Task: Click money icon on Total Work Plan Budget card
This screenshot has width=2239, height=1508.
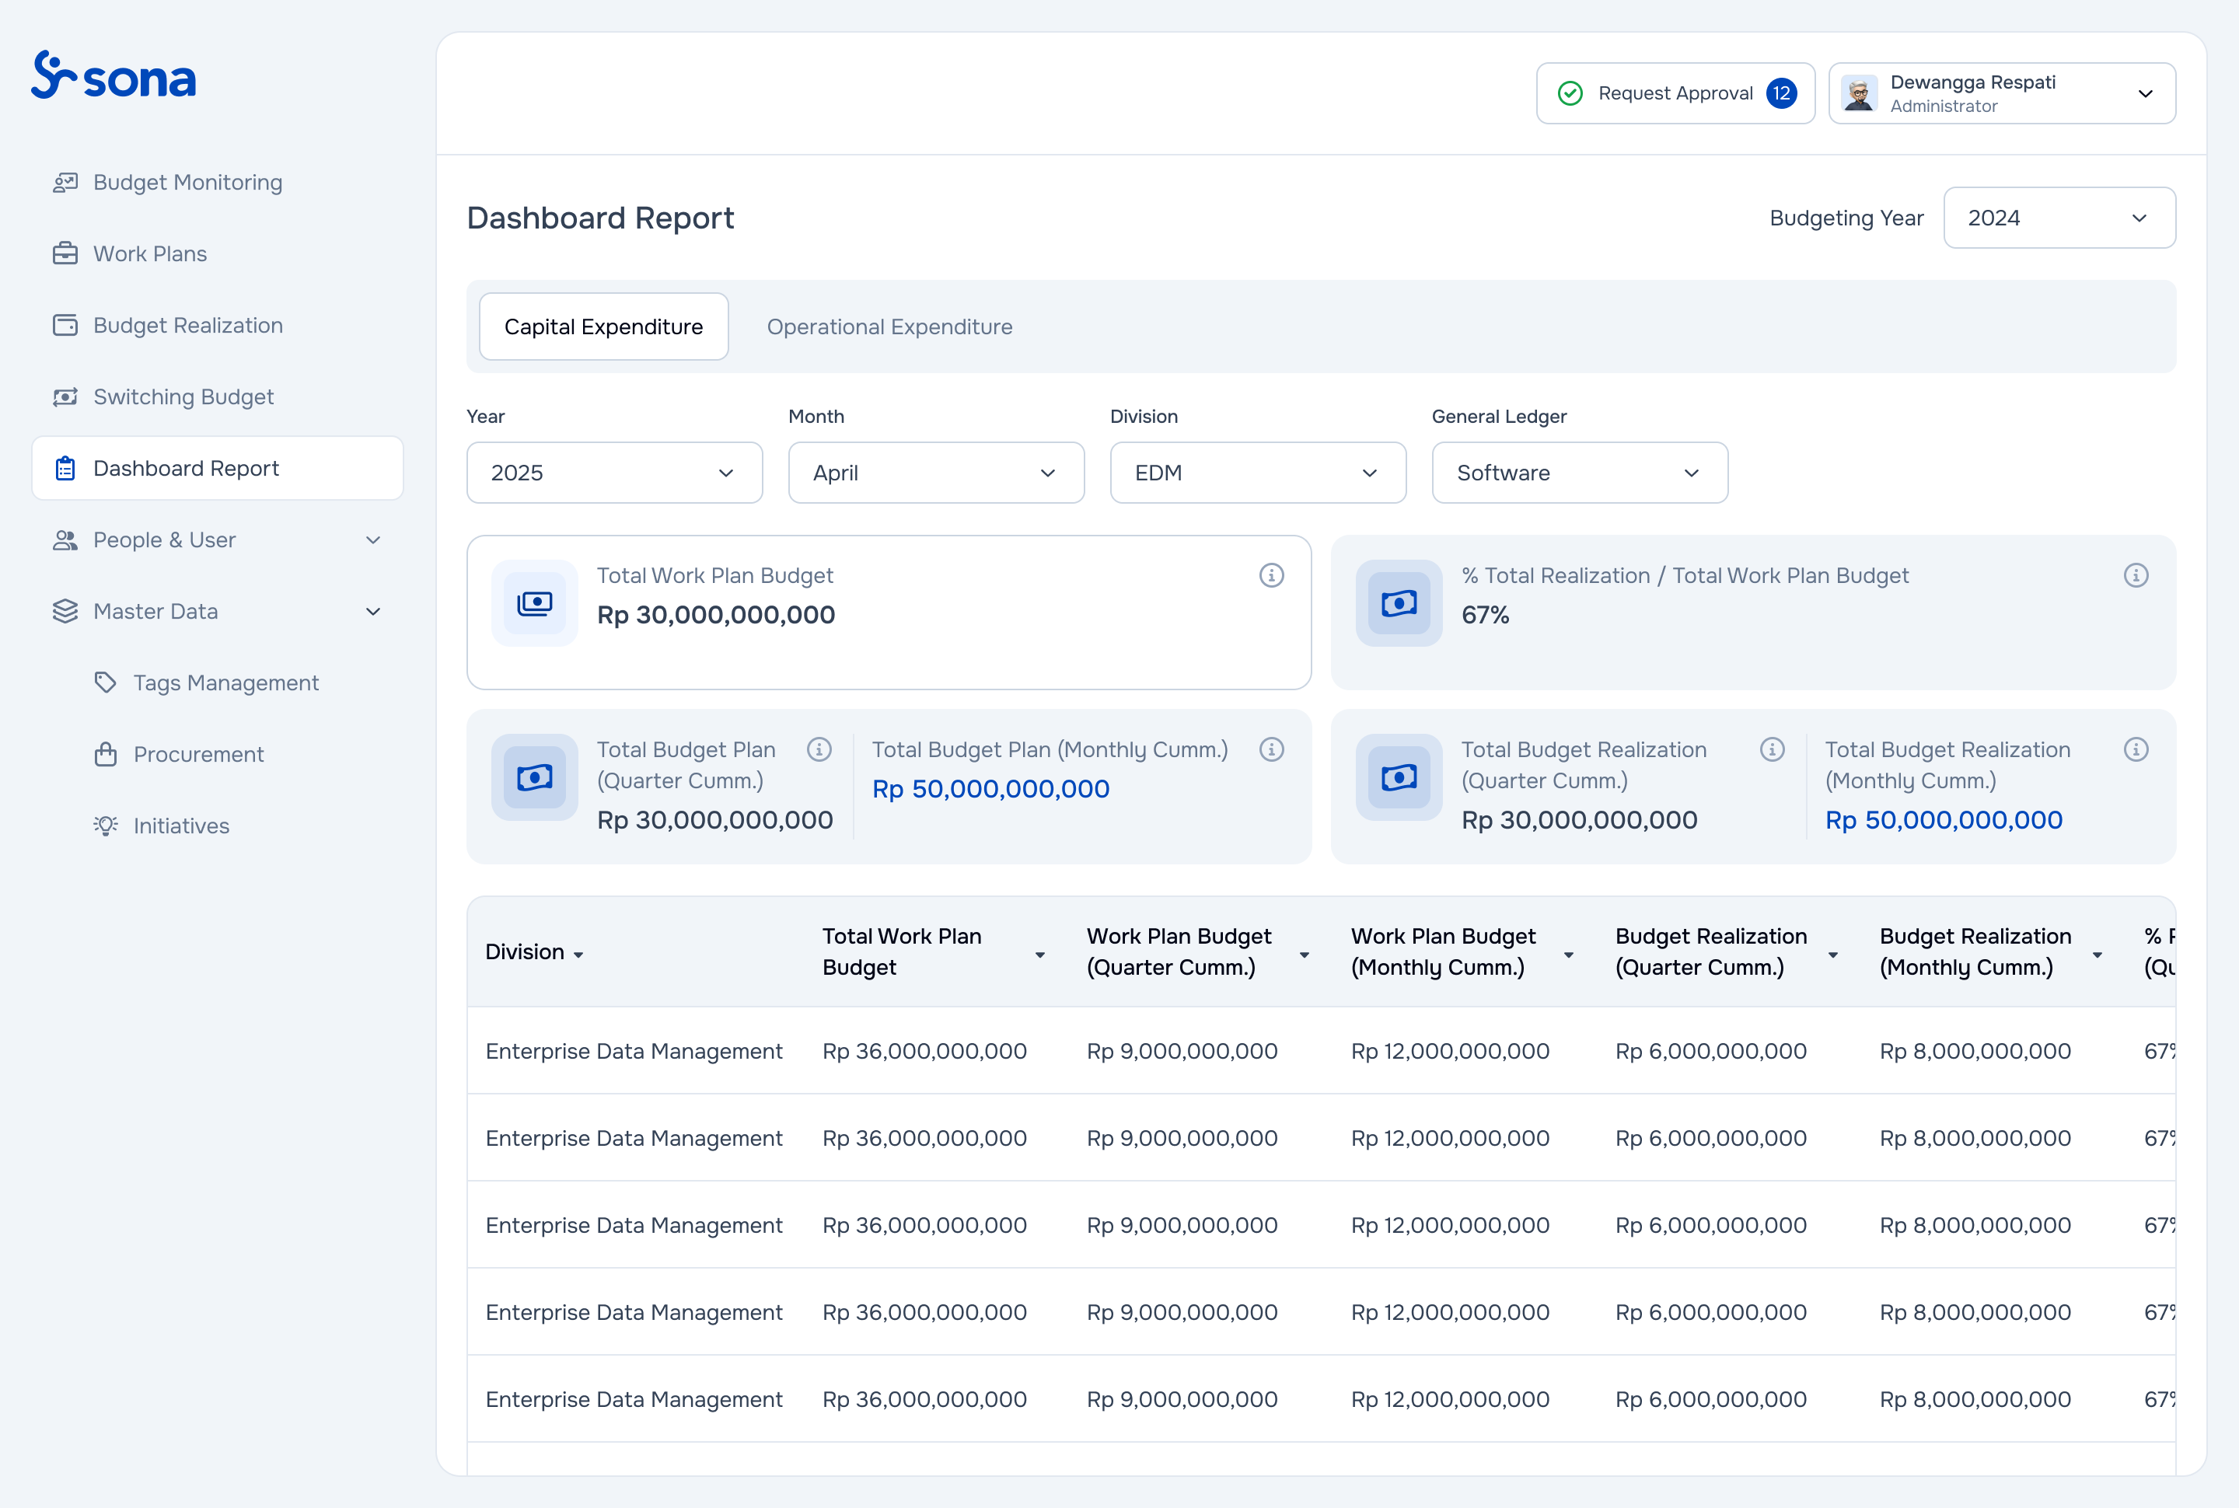Action: click(x=535, y=603)
